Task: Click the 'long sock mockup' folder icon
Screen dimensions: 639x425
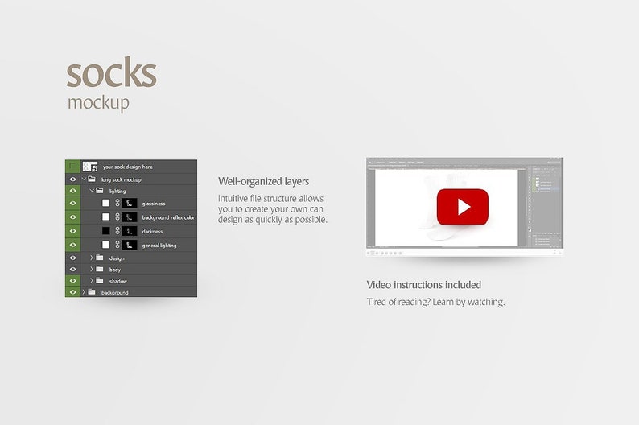Action: [x=92, y=179]
